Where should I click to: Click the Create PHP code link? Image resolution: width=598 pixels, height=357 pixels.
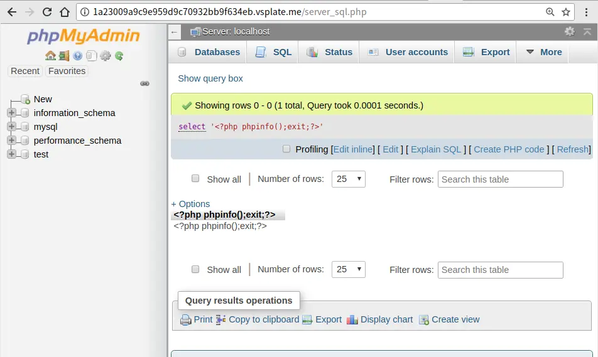tap(509, 149)
